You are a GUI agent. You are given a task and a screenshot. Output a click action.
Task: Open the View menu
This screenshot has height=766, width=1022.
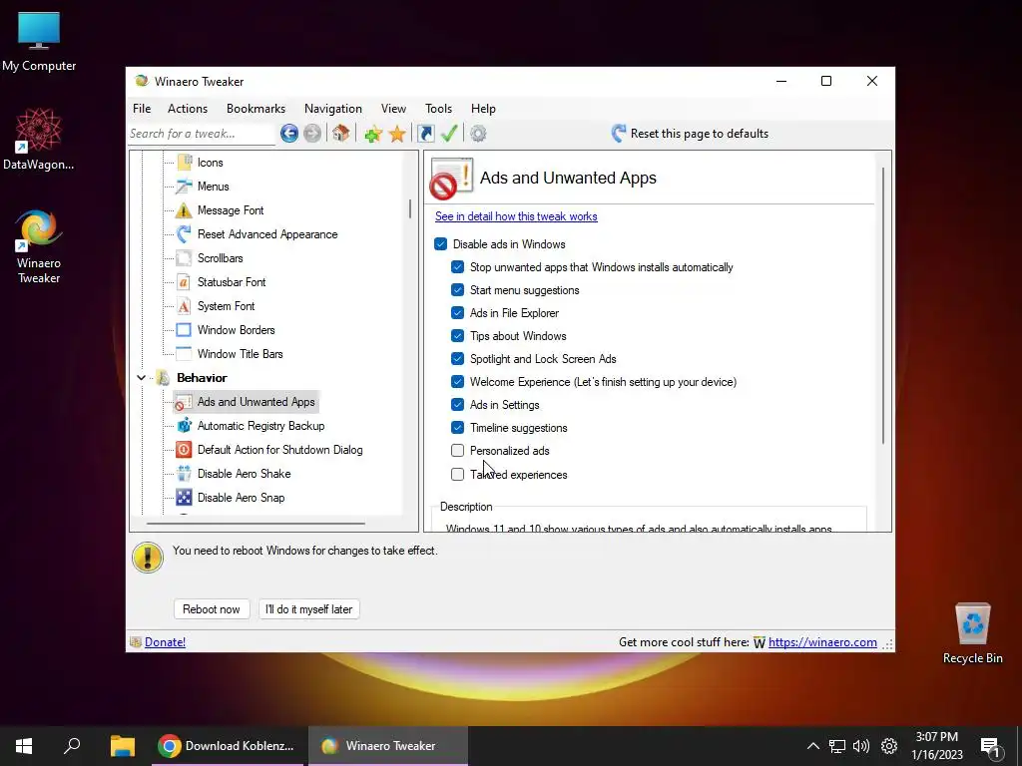(393, 109)
